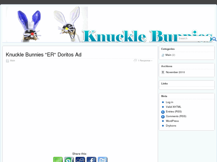Click the white-eared bunny puppet image

pos(67,25)
